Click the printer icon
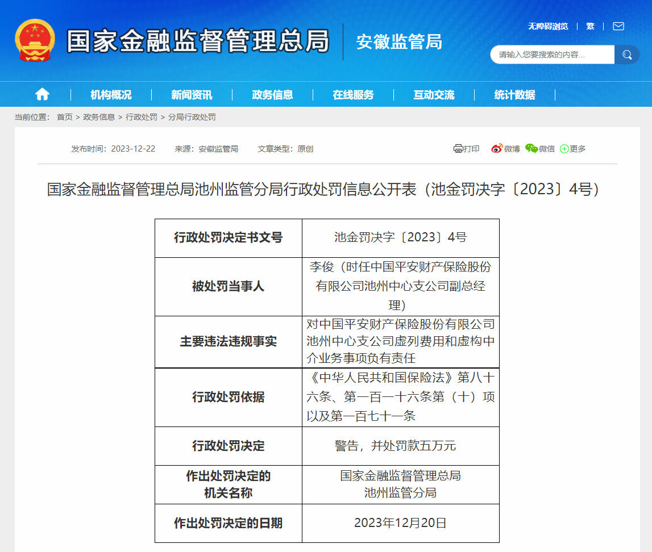 458,149
